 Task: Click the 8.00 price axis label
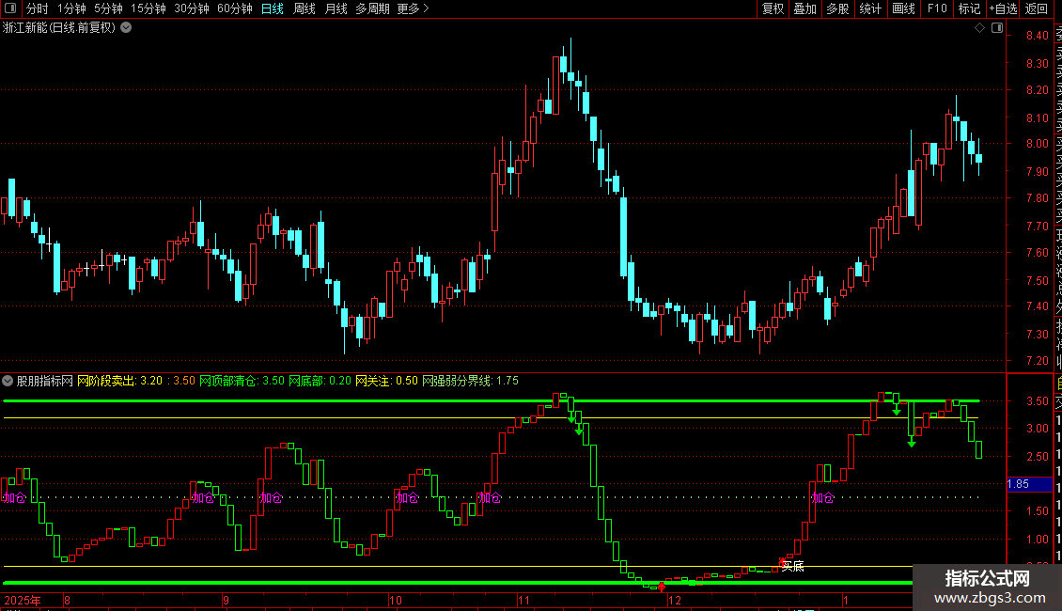(1037, 144)
